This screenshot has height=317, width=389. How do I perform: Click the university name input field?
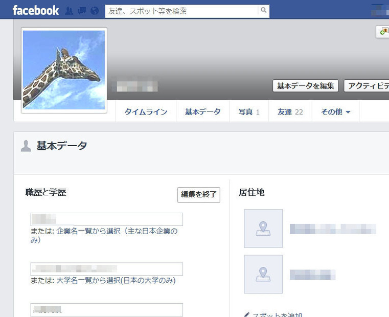click(107, 269)
